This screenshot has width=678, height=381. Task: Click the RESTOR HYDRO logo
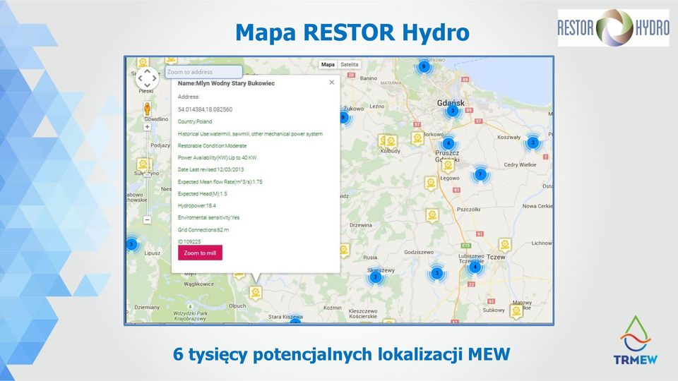tap(613, 28)
